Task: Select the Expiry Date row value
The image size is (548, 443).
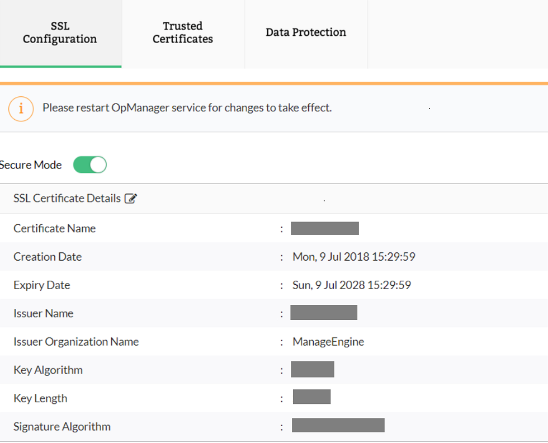Action: point(352,285)
